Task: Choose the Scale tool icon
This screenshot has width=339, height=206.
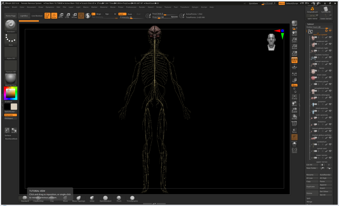Action: click(x=67, y=15)
